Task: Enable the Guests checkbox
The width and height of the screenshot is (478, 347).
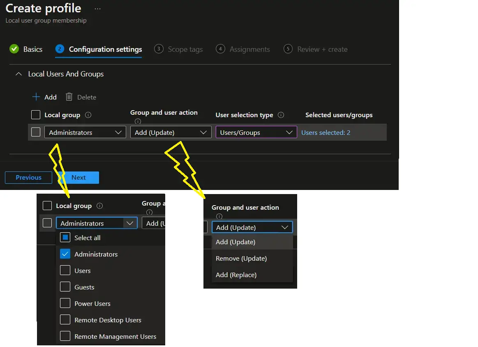Action: (65, 287)
